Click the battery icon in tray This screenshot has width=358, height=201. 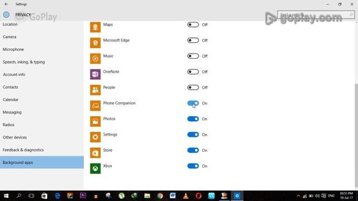coord(311,196)
